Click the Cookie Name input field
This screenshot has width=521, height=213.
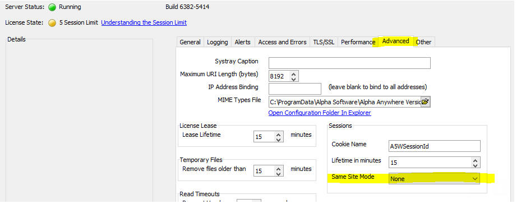click(435, 146)
